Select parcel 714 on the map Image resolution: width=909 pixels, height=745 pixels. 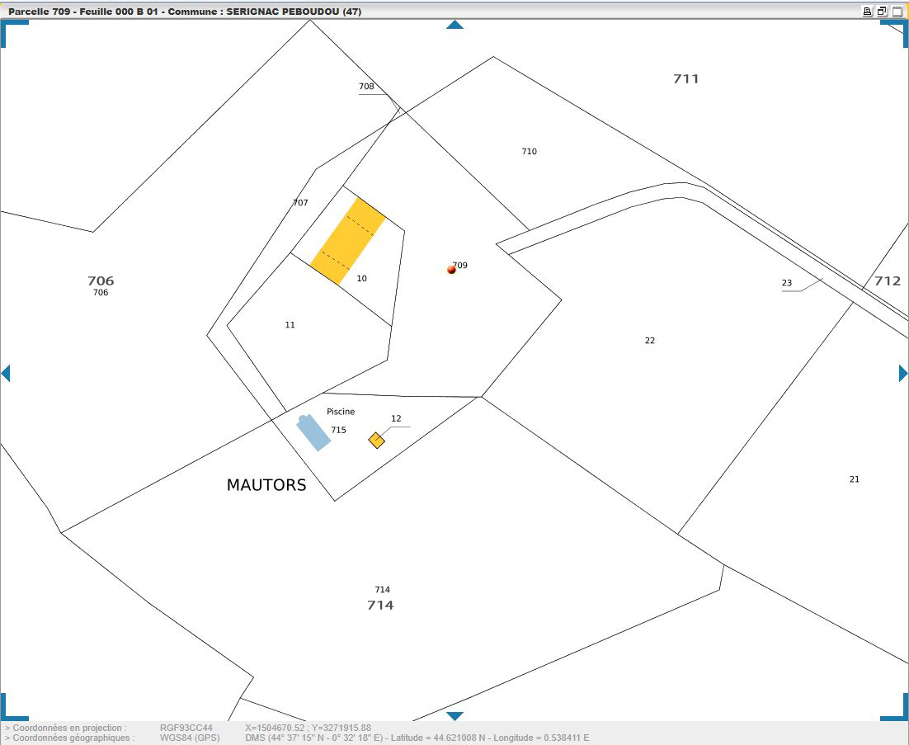(380, 605)
